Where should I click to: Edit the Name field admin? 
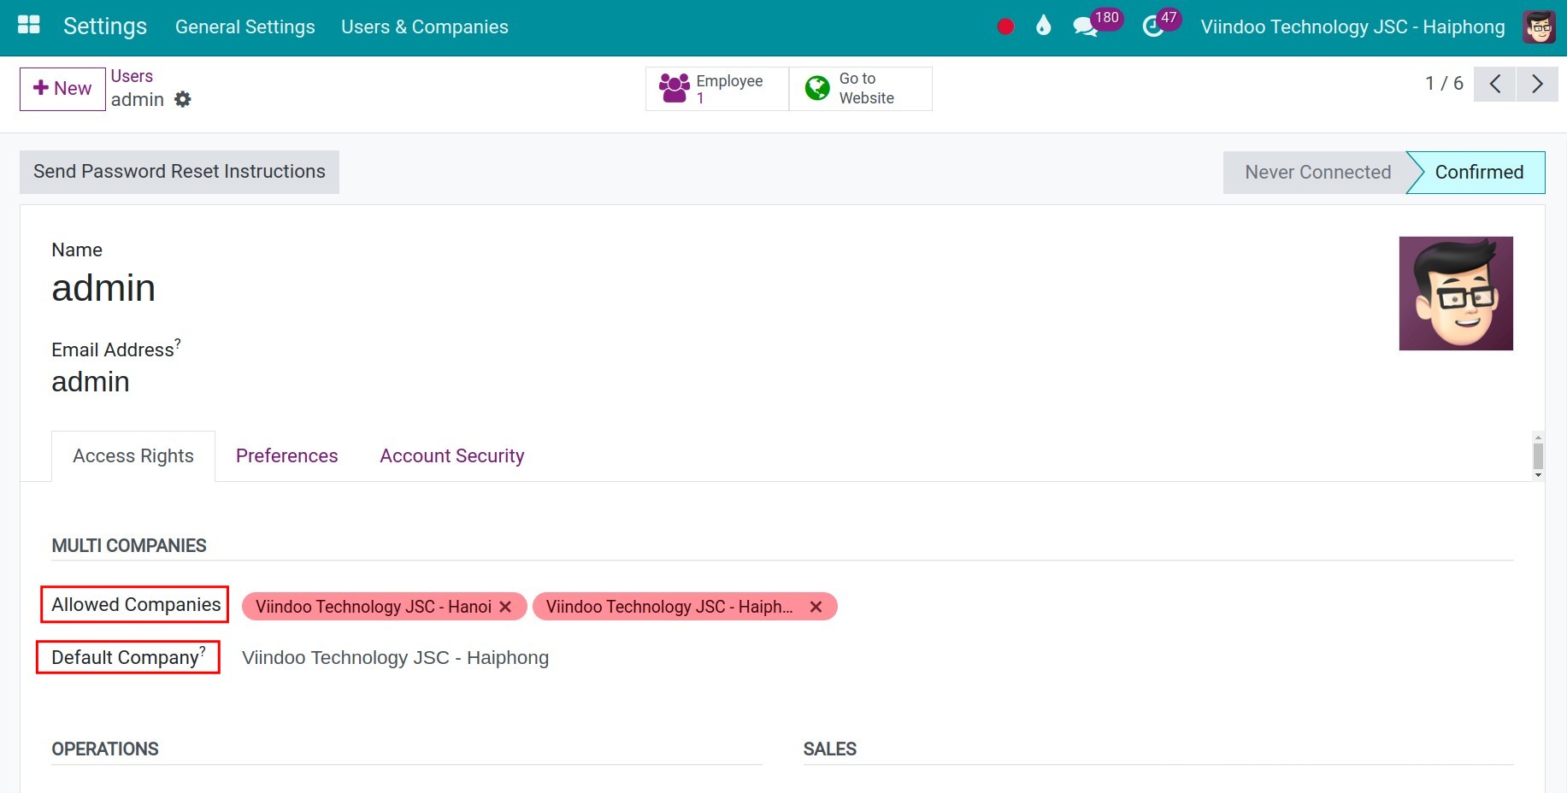103,288
